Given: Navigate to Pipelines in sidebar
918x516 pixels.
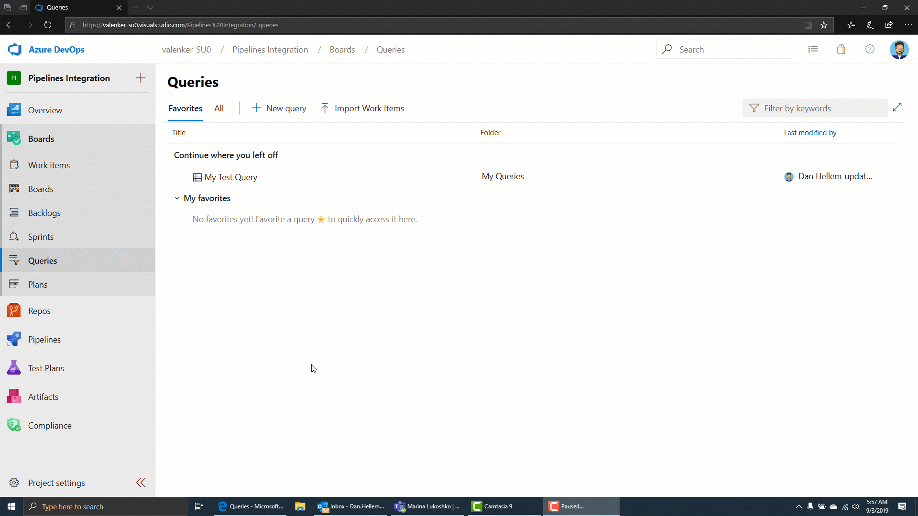Looking at the screenshot, I should [x=44, y=340].
